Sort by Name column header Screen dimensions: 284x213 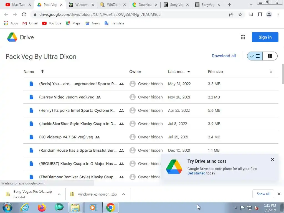29,72
